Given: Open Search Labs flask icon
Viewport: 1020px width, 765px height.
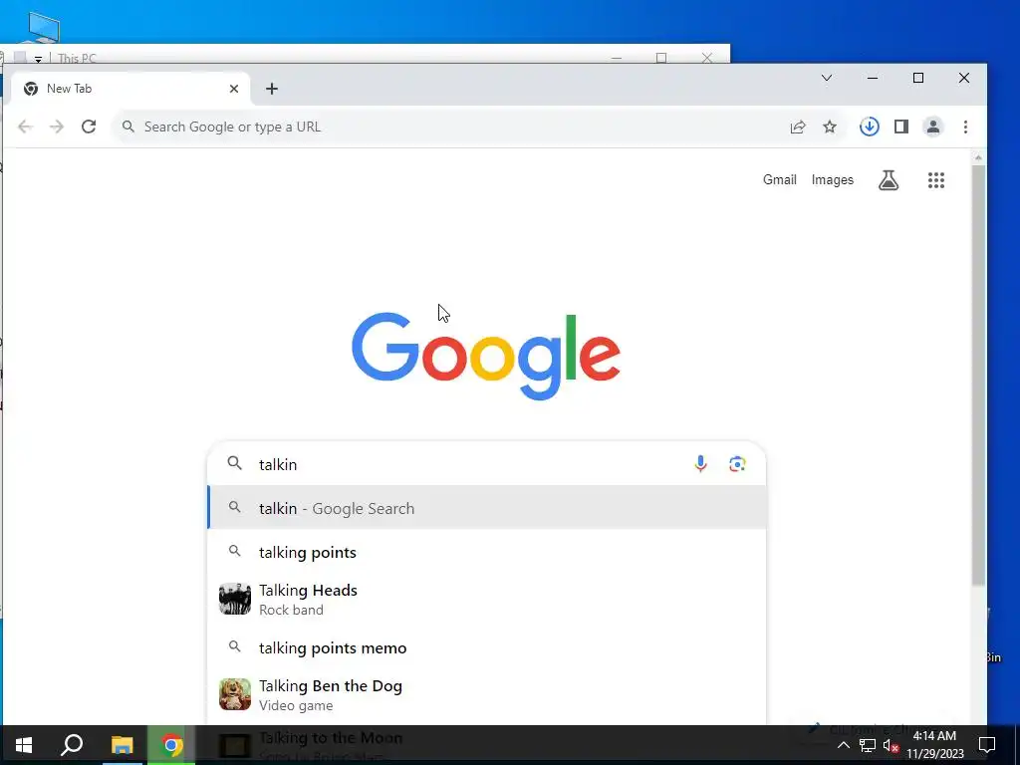Looking at the screenshot, I should coord(888,180).
